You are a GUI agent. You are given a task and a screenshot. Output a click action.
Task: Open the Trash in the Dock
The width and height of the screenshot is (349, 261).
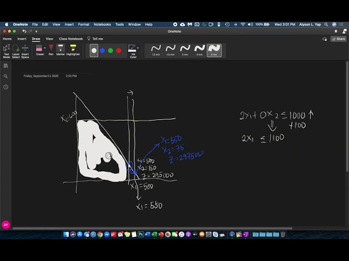tap(282, 234)
